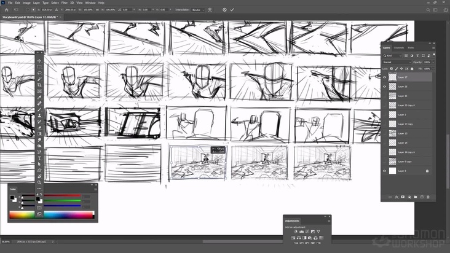Select the Smudge tool
450x253 pixels.
(39, 140)
